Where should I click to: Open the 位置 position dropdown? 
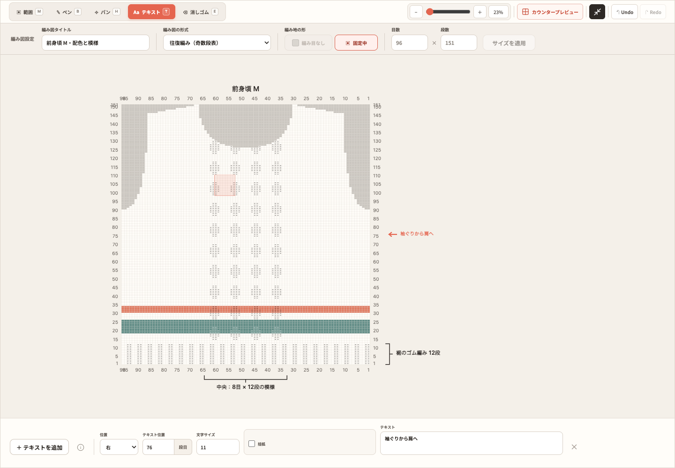tap(119, 447)
